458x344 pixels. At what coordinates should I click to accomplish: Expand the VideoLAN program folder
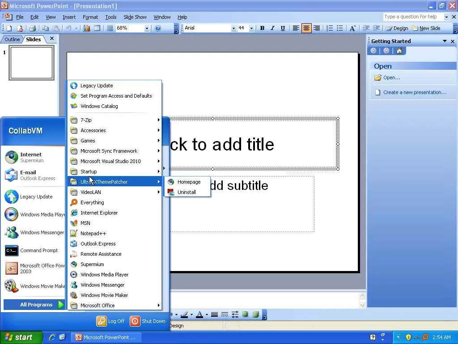[115, 192]
